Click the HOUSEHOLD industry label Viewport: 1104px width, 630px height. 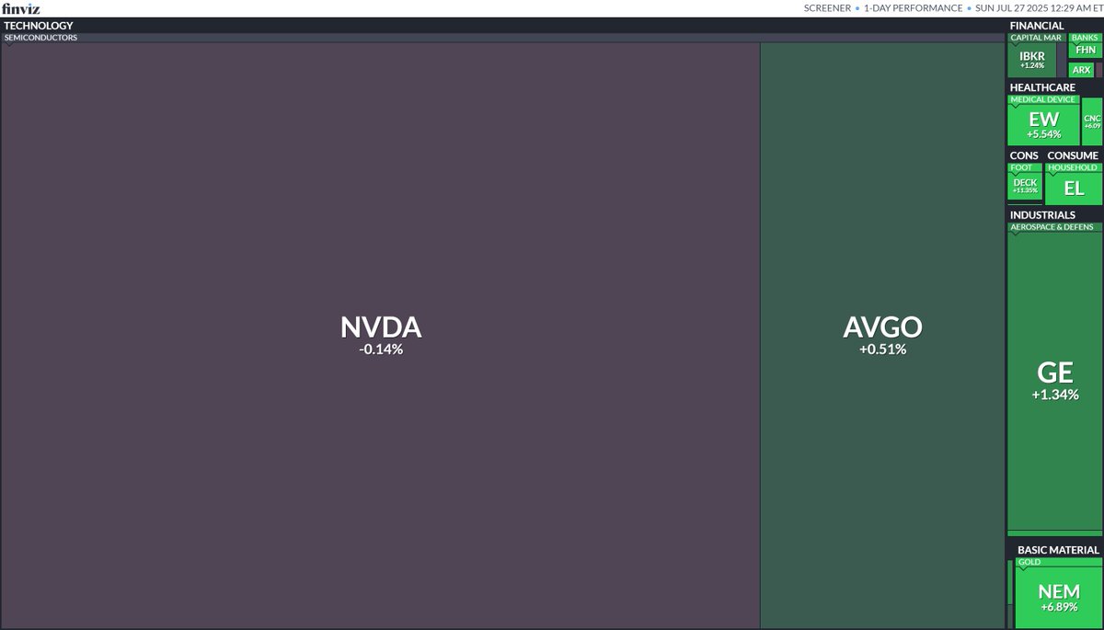1073,167
